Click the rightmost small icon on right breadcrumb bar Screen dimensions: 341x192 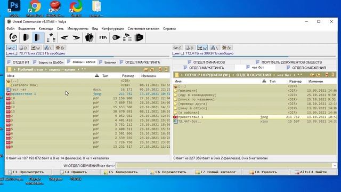click(x=333, y=75)
